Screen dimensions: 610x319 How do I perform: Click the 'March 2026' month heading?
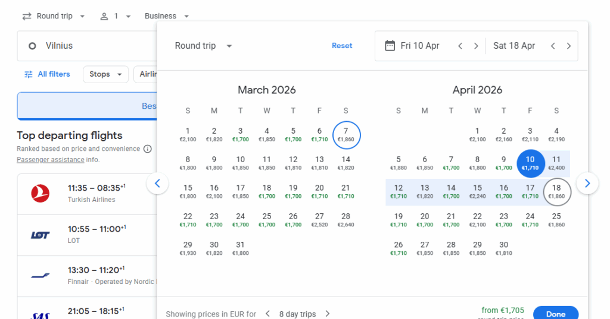pos(267,90)
